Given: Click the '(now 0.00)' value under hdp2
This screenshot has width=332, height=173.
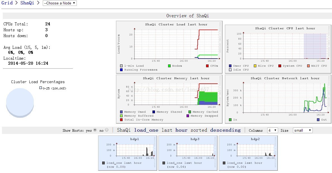Looking at the screenshot, I should 237,167.
